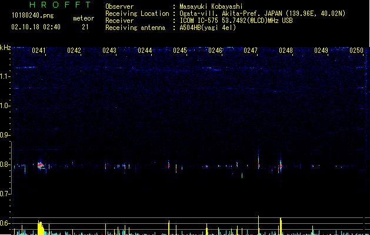Click the bright meteor echo after 0241
Screen dimensions: 370x235
(x=41, y=166)
